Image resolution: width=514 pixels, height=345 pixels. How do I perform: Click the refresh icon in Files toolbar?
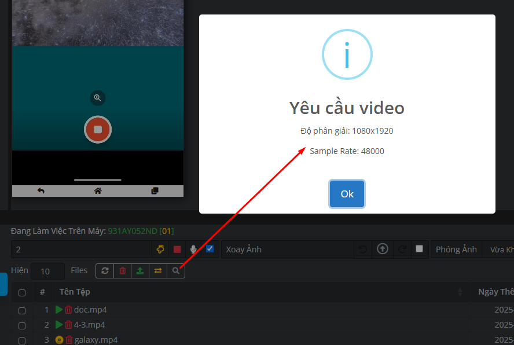click(105, 270)
